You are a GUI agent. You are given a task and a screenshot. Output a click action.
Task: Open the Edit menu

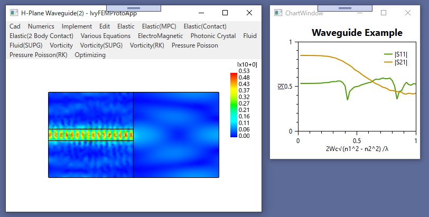click(105, 26)
